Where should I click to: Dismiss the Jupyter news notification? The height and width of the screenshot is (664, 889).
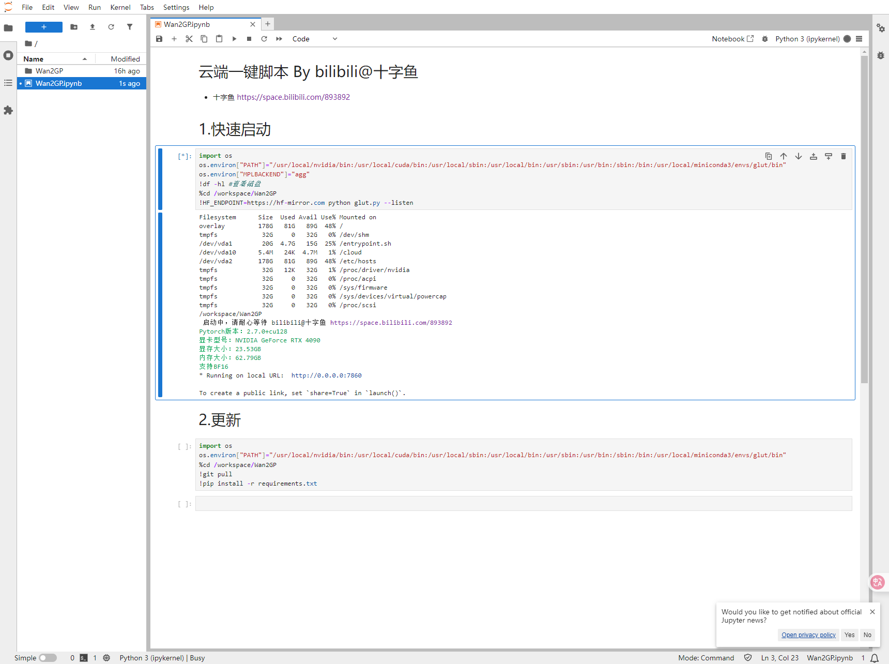872,612
